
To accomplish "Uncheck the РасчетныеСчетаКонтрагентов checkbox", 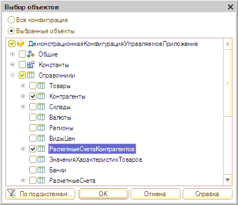I will (33, 149).
